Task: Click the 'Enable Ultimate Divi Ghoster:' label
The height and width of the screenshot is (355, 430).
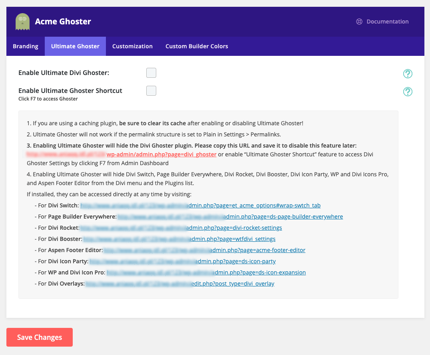Action: [64, 73]
